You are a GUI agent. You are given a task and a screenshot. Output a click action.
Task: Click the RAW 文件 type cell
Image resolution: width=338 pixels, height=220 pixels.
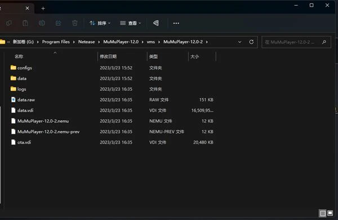[159, 100]
